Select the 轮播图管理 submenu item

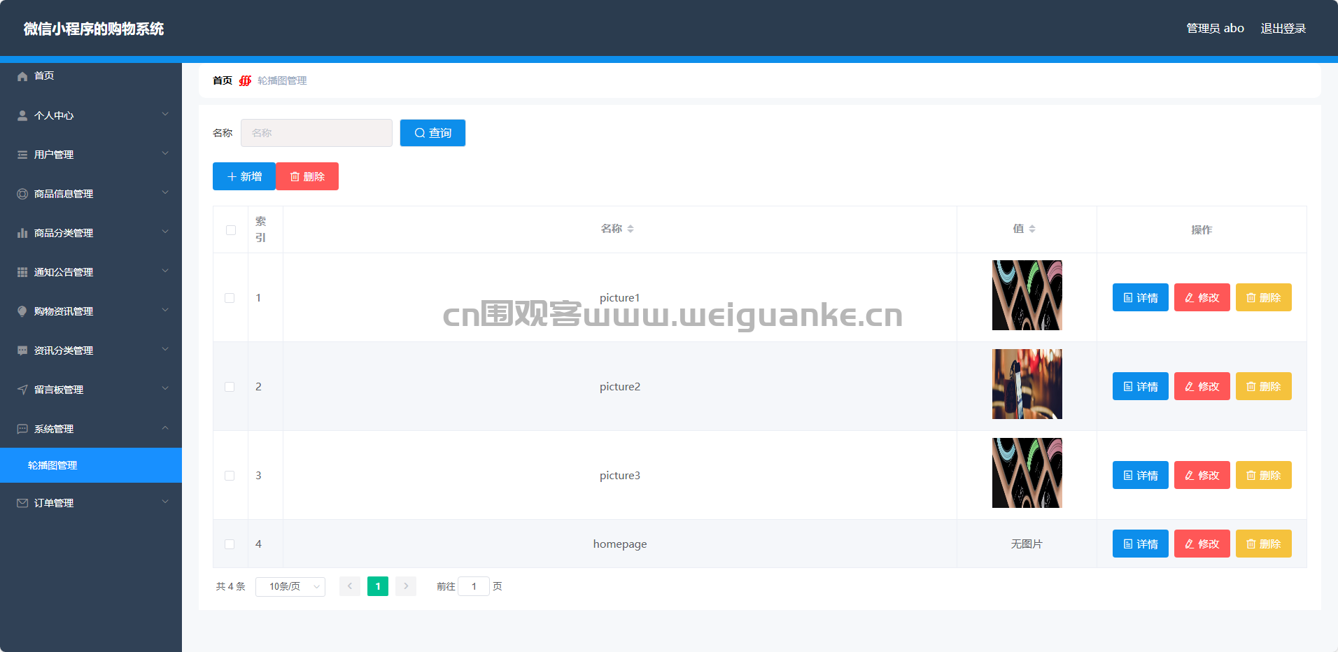click(x=91, y=465)
